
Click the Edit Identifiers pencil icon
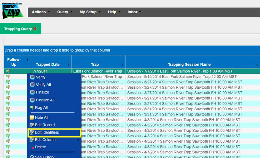[32, 132]
